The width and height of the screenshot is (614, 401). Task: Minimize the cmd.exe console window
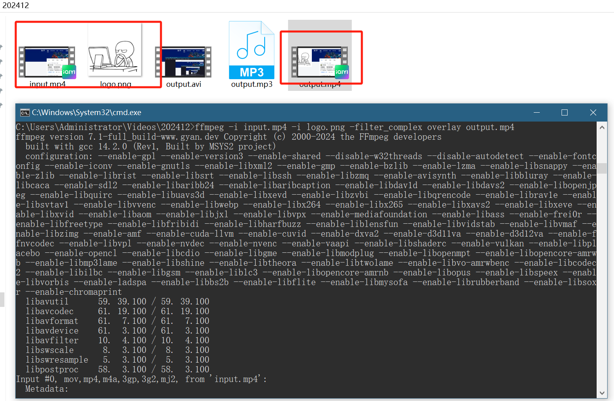tap(537, 113)
